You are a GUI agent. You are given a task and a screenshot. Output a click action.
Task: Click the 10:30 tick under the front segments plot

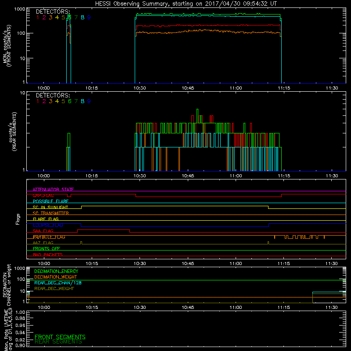[140, 88]
